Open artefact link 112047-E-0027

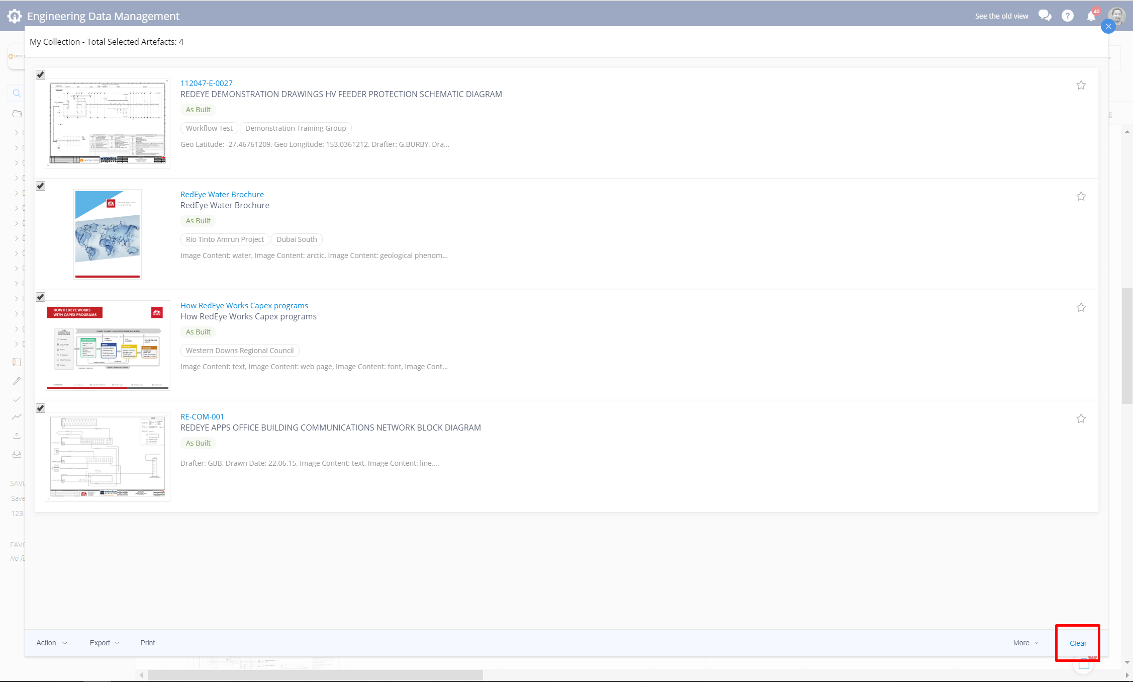tap(207, 83)
